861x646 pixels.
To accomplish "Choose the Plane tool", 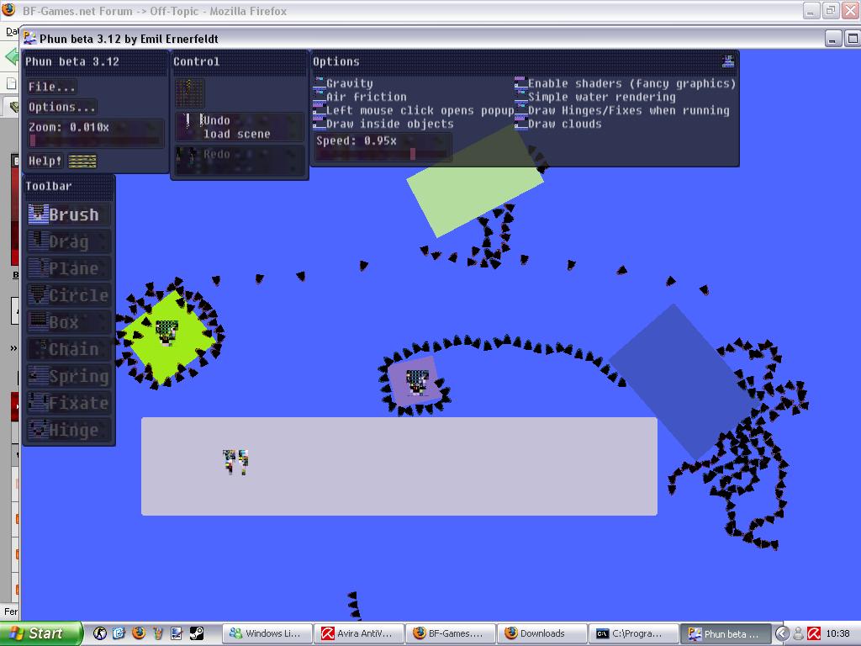I will tap(69, 268).
